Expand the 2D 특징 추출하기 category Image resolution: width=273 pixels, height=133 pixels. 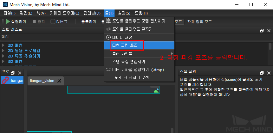(x=3, y=56)
